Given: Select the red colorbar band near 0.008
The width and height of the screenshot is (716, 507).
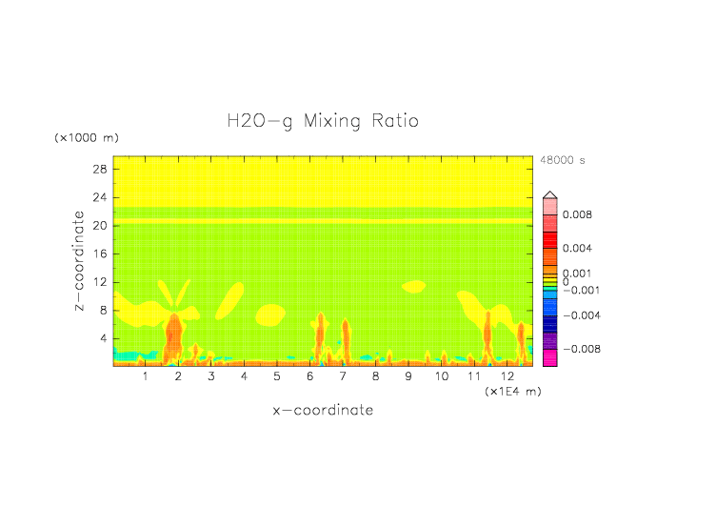Looking at the screenshot, I should (549, 216).
